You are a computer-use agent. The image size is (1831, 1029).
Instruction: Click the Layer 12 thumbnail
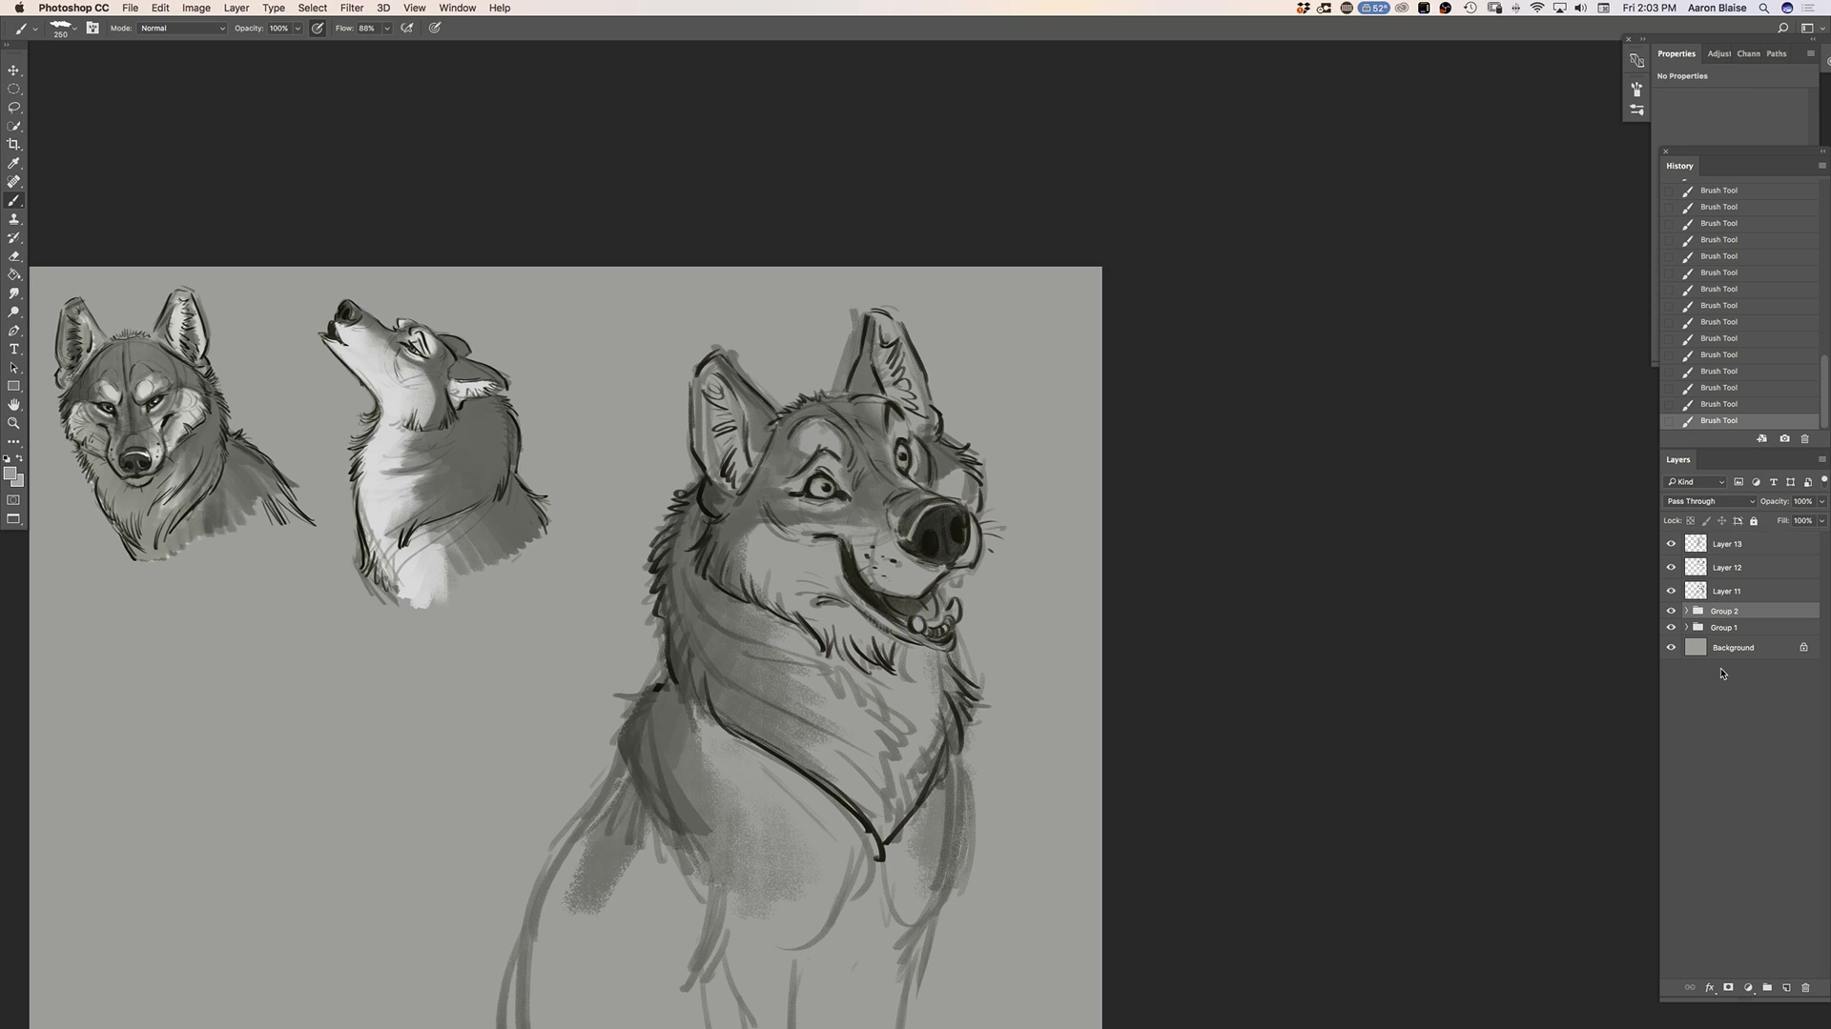pyautogui.click(x=1696, y=568)
